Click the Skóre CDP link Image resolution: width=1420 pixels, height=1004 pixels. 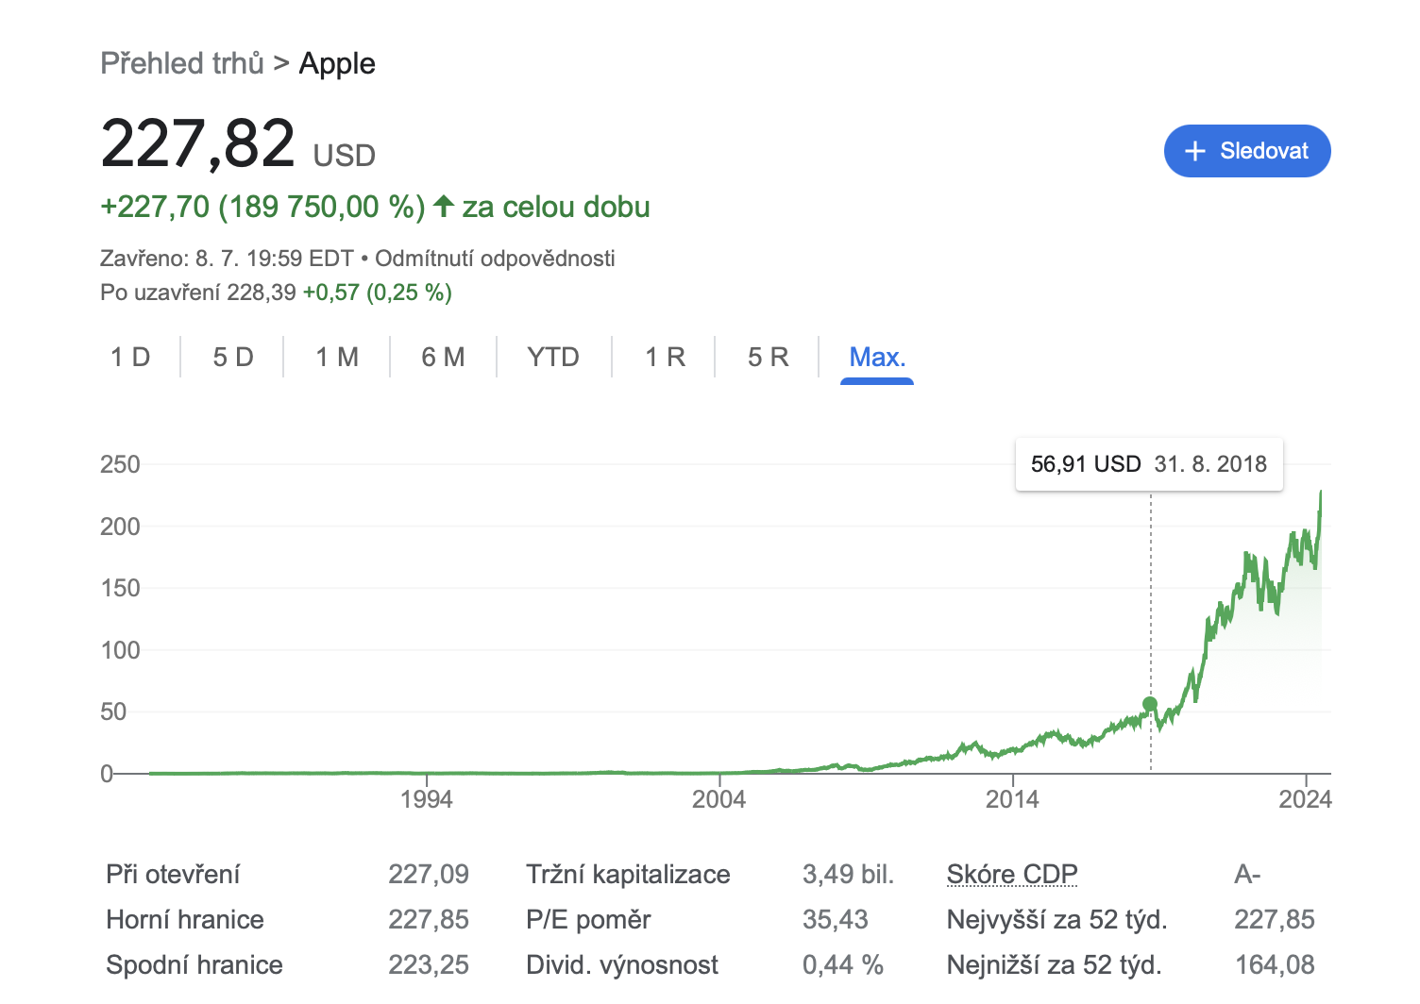[x=1012, y=875]
